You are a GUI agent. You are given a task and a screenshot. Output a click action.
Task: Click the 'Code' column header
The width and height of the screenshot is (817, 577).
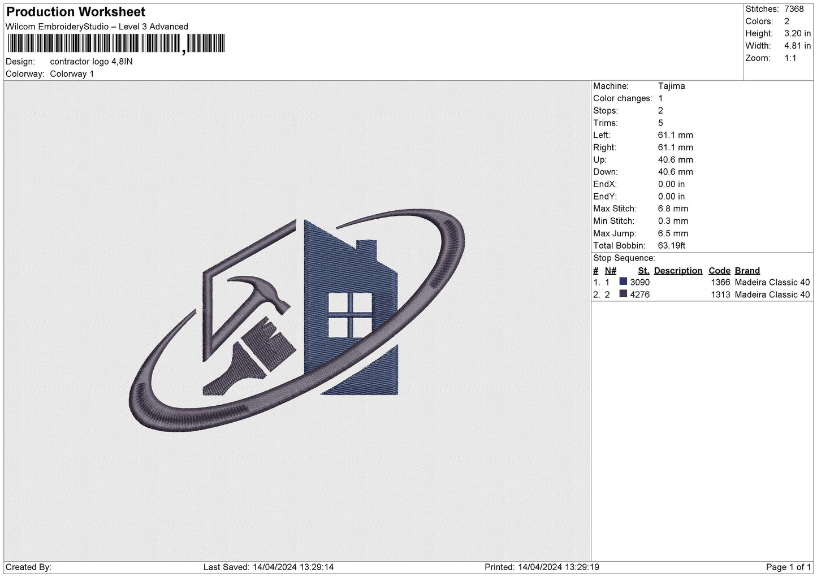720,271
